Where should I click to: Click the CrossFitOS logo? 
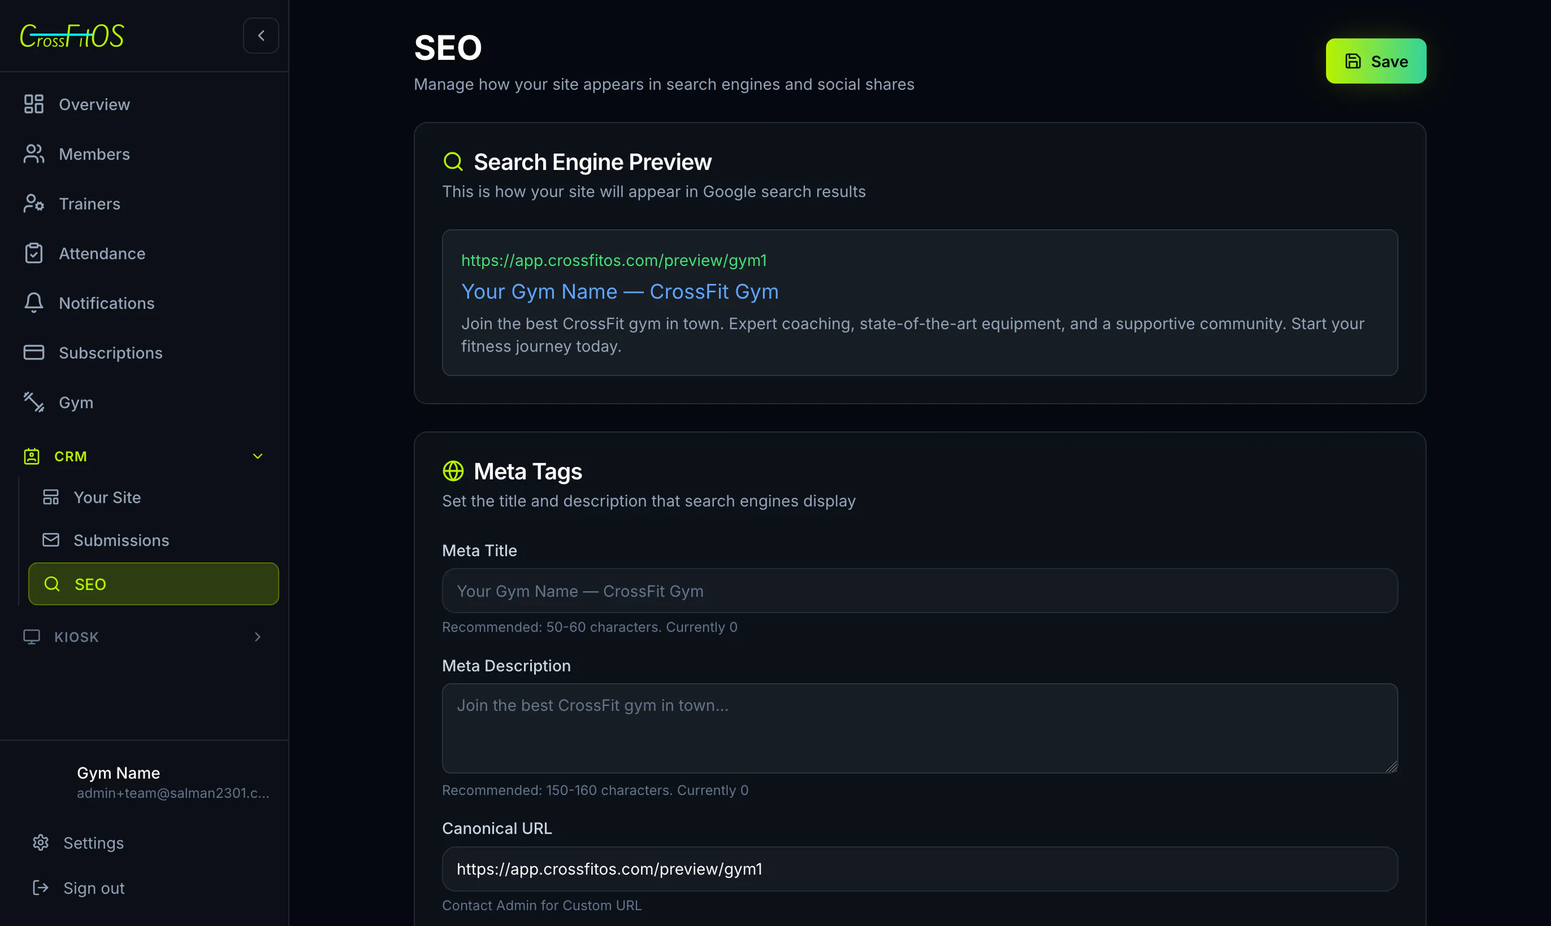coord(72,36)
